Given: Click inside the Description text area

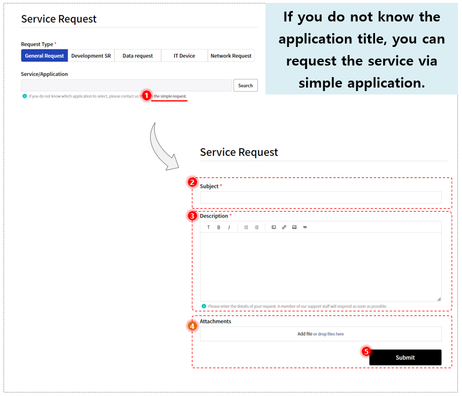Looking at the screenshot, I should [x=321, y=267].
